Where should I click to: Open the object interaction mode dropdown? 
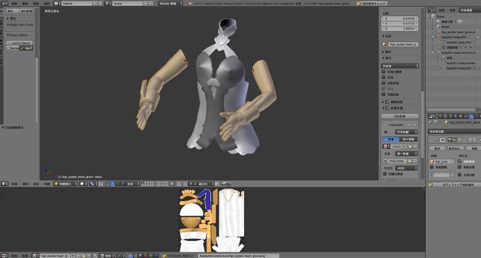pyautogui.click(x=65, y=184)
